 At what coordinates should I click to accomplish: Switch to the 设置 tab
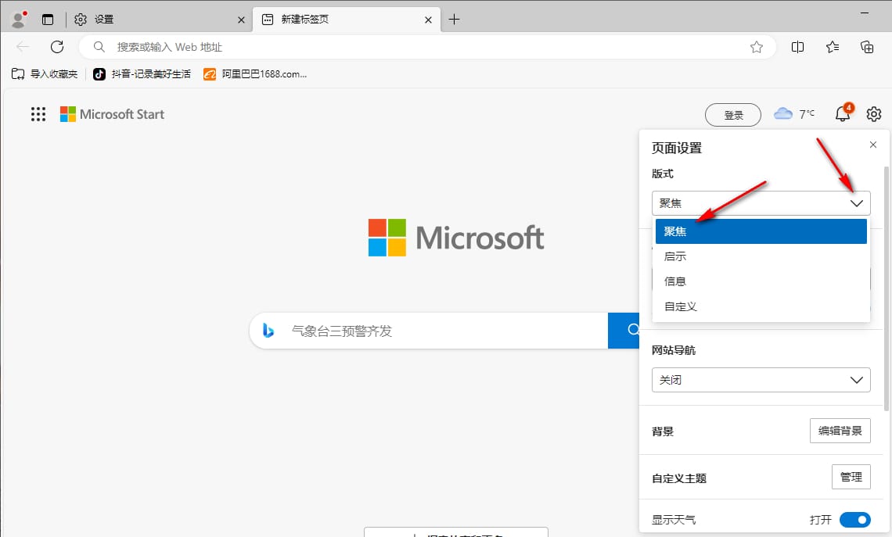(x=160, y=20)
